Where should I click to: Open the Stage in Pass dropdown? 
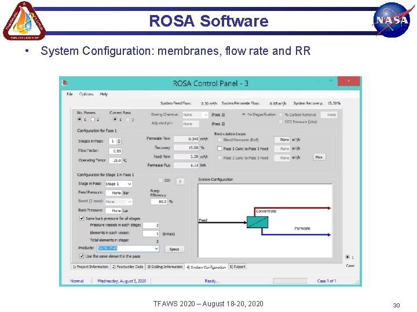pos(119,184)
